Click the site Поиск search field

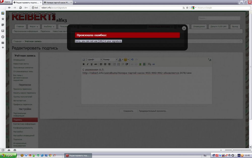(x=219, y=18)
